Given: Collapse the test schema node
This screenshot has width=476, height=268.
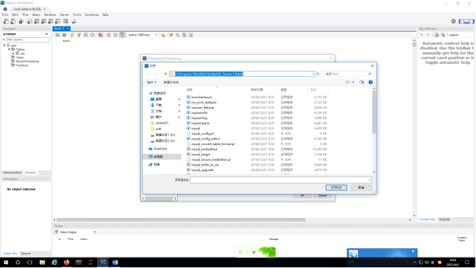Looking at the screenshot, I should 4,45.
